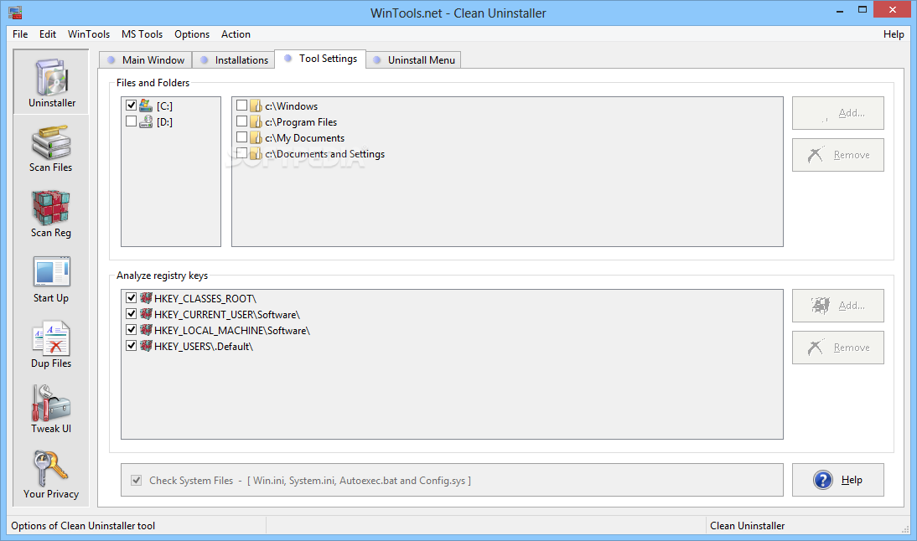The width and height of the screenshot is (917, 541).
Task: Click the HKEY_USERS registry icon
Action: 146,346
